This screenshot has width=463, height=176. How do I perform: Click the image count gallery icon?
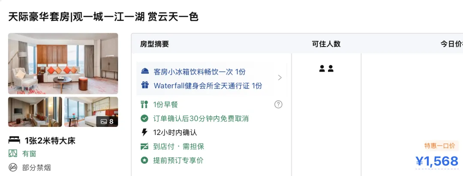[x=104, y=121]
